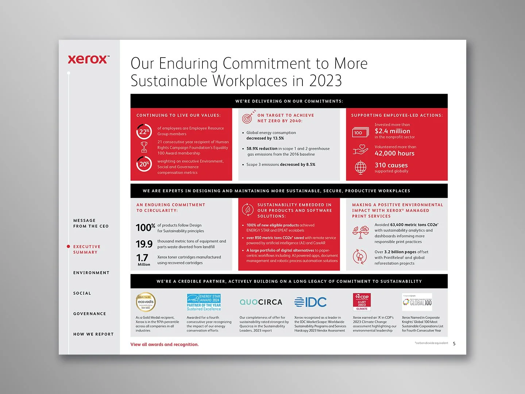Click the carbon dioxide equivalent footnote
This screenshot has width=525, height=394.
coord(432,343)
